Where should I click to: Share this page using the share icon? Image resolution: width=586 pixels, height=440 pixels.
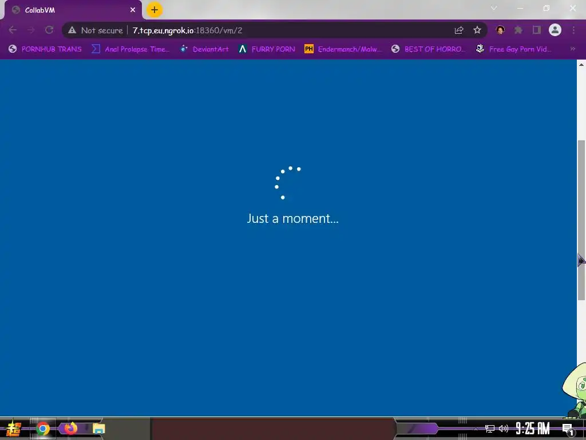tap(459, 30)
